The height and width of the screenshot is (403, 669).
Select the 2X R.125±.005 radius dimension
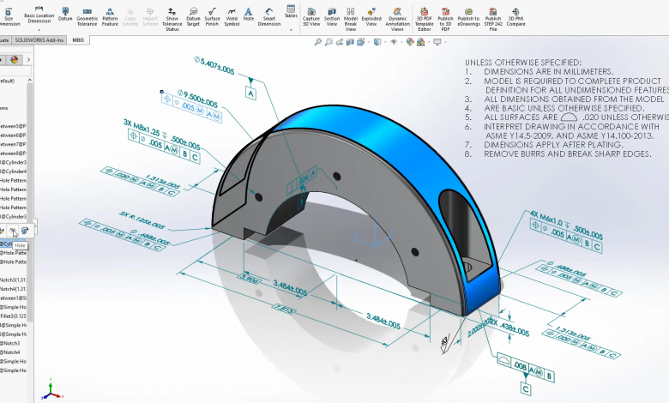(x=142, y=219)
